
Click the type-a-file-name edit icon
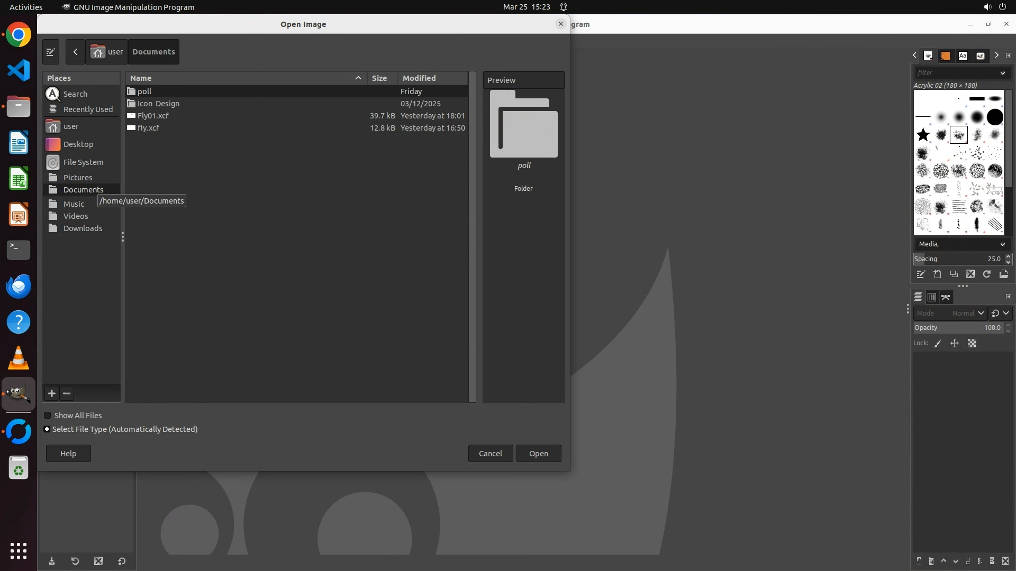click(x=50, y=52)
